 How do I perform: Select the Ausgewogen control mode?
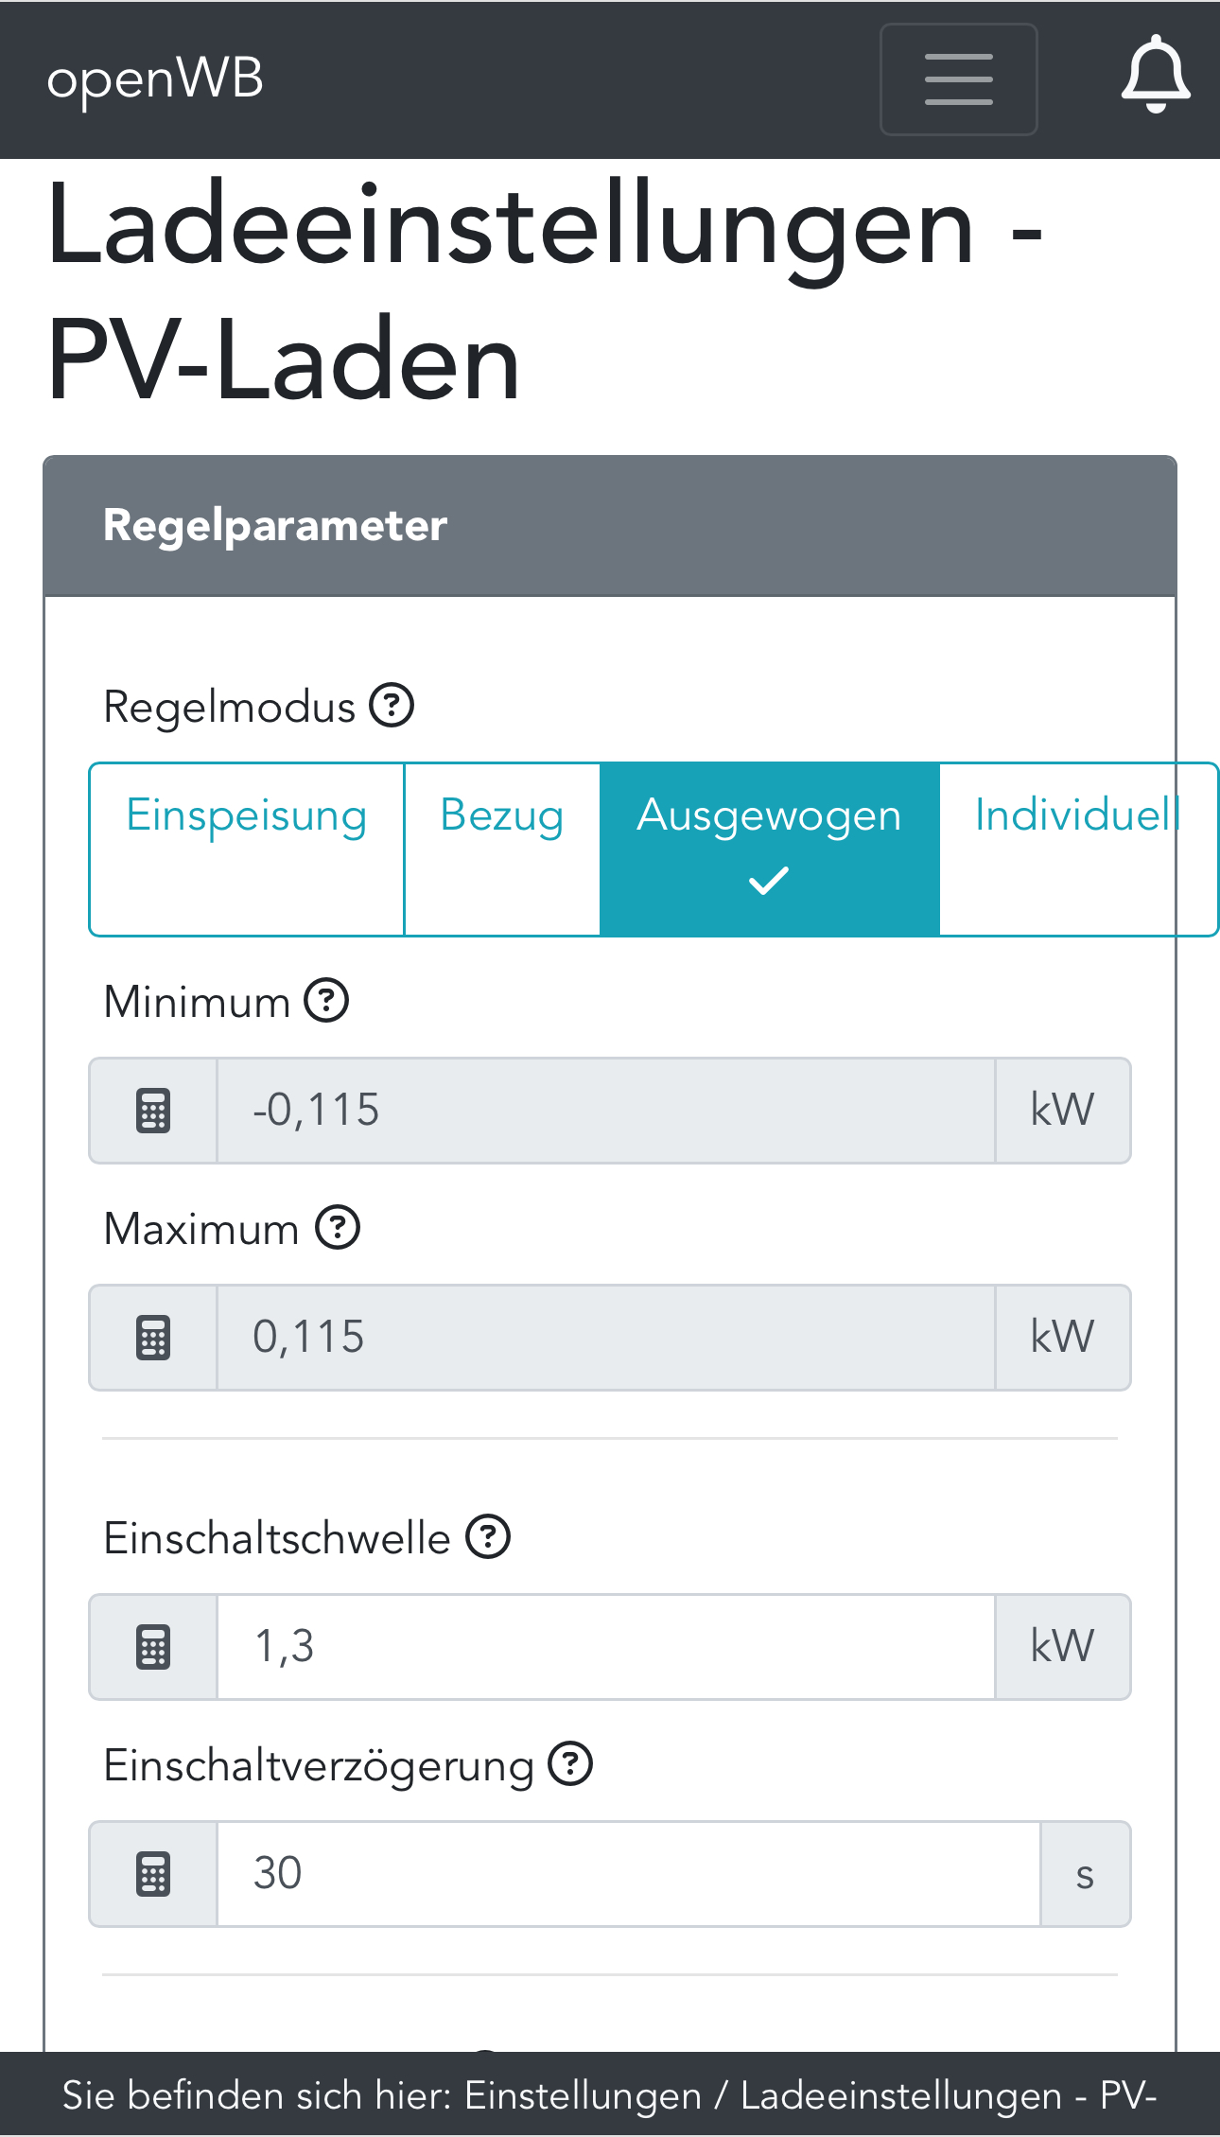point(769,849)
